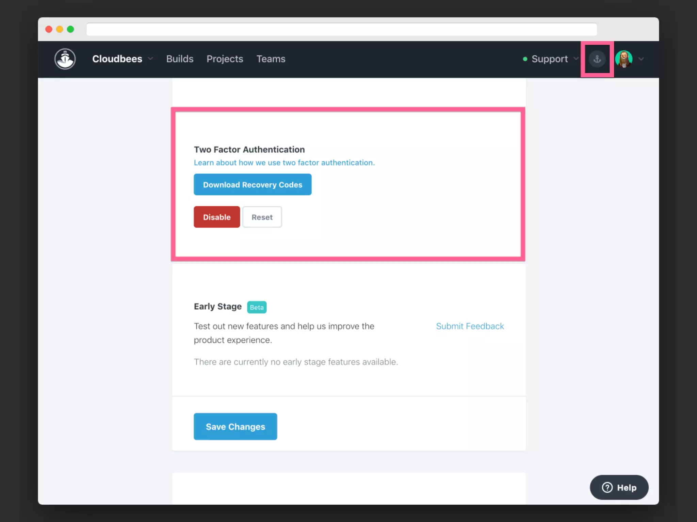Open the Projects section
697x522 pixels.
225,59
